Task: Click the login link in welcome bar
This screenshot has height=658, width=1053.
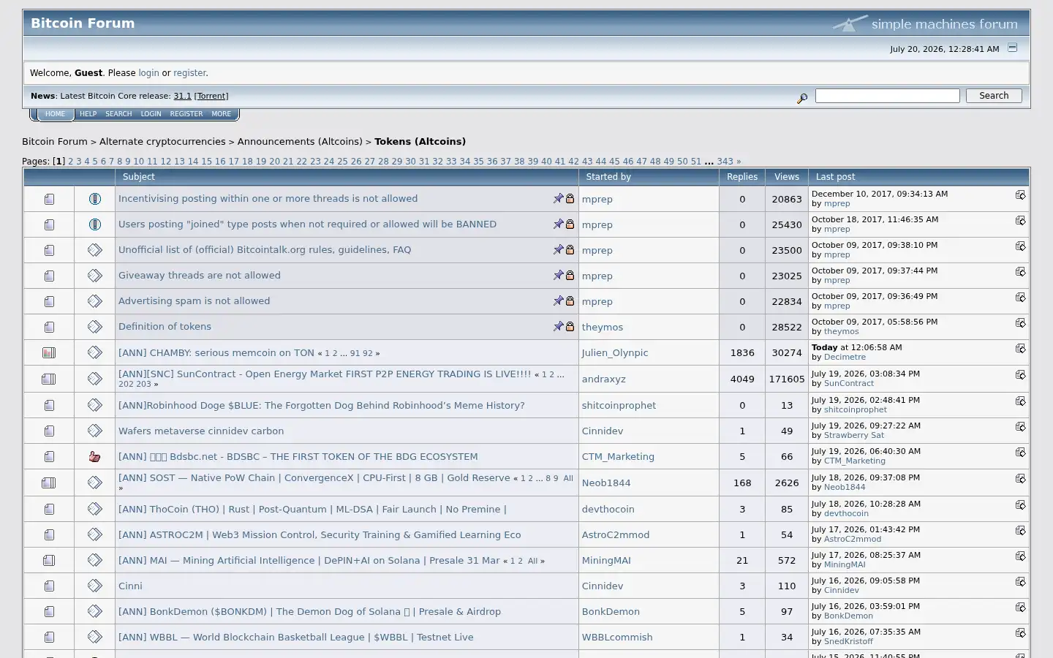Action: pos(148,73)
